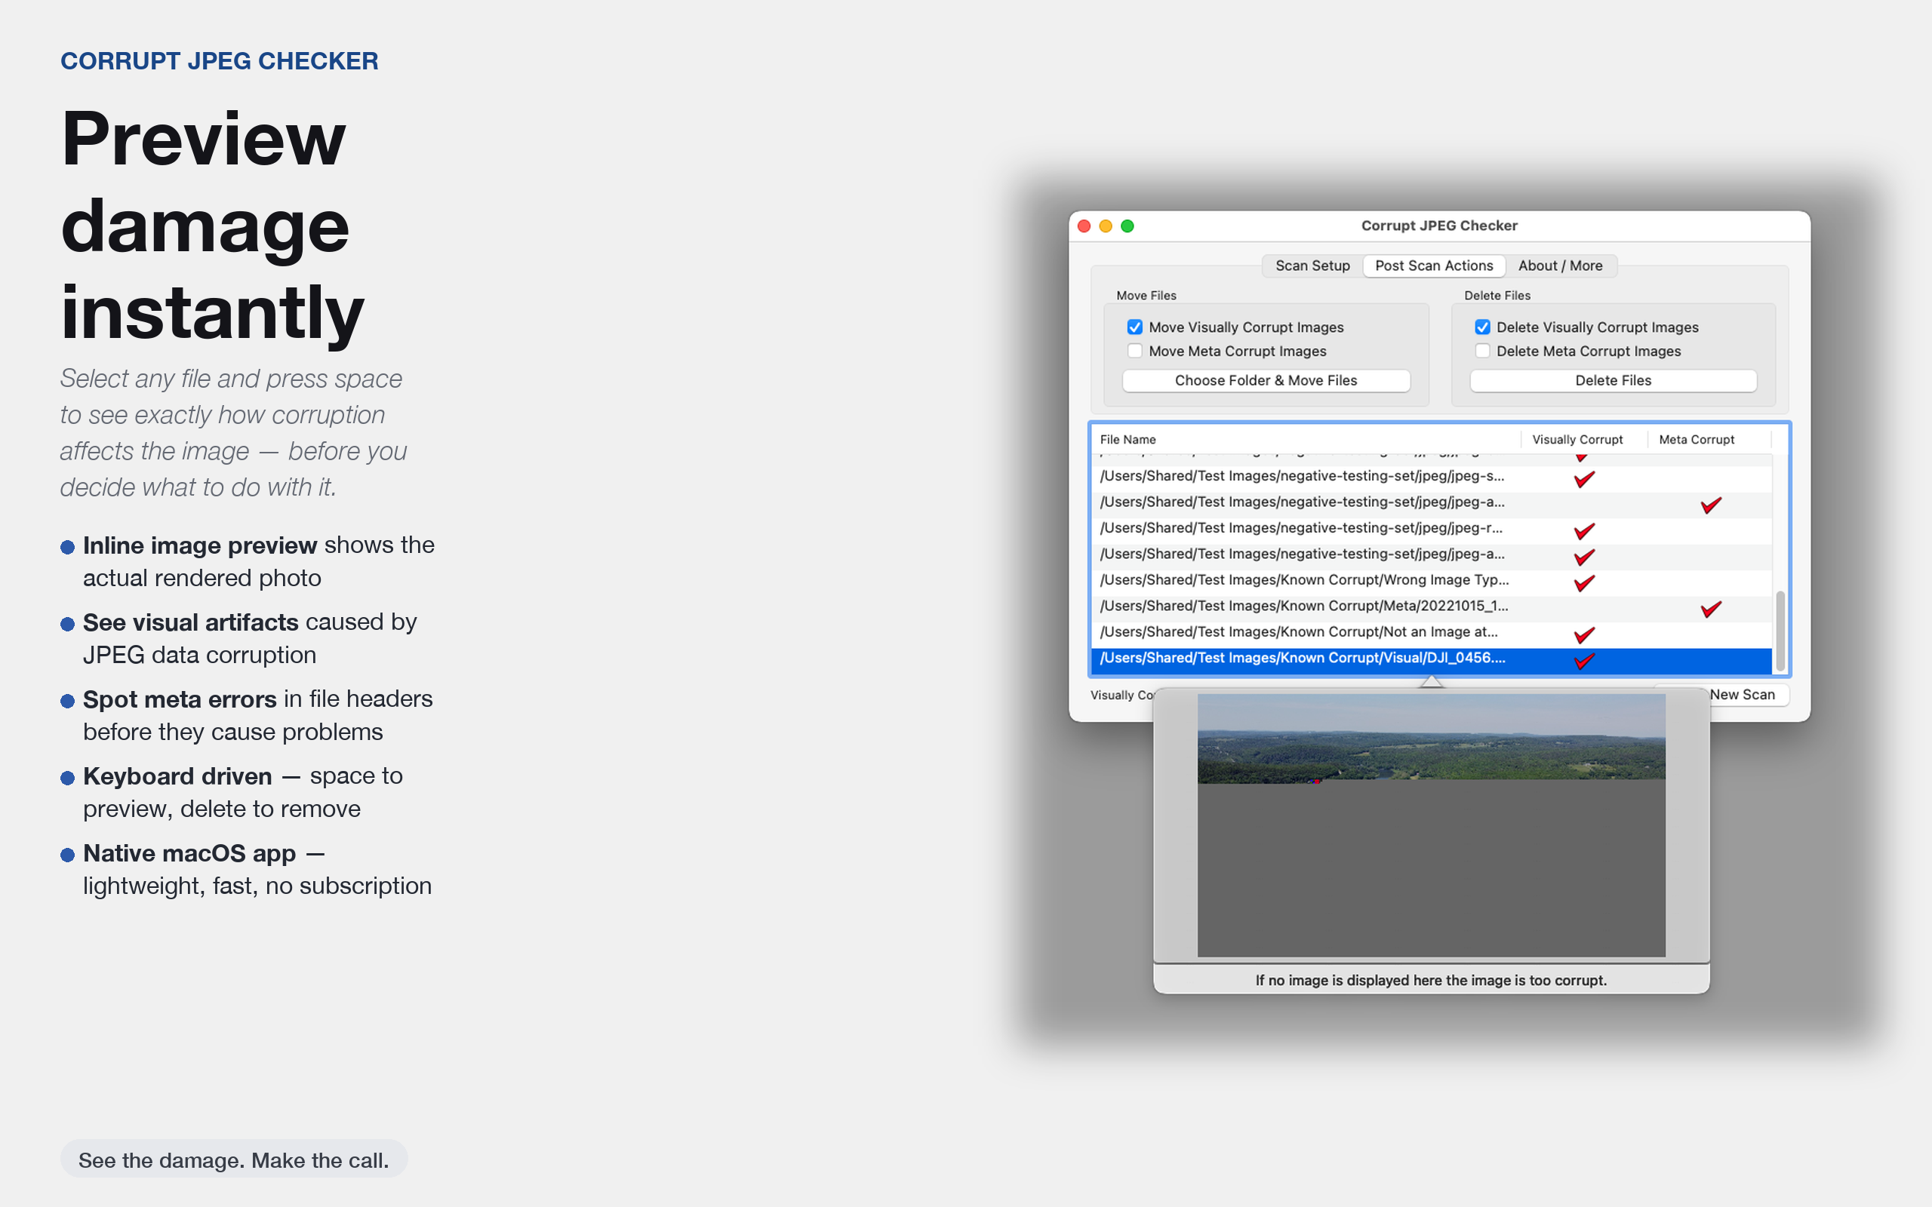
Task: Click the red checkmark in the selected DJI_0456 row
Action: (1584, 660)
